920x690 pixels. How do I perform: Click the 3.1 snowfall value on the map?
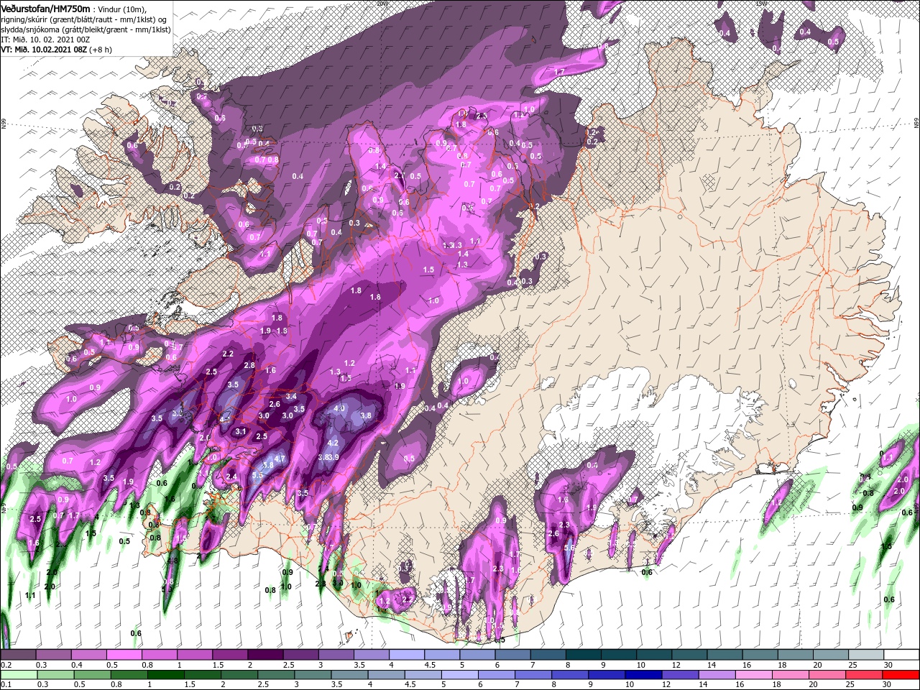click(x=241, y=432)
